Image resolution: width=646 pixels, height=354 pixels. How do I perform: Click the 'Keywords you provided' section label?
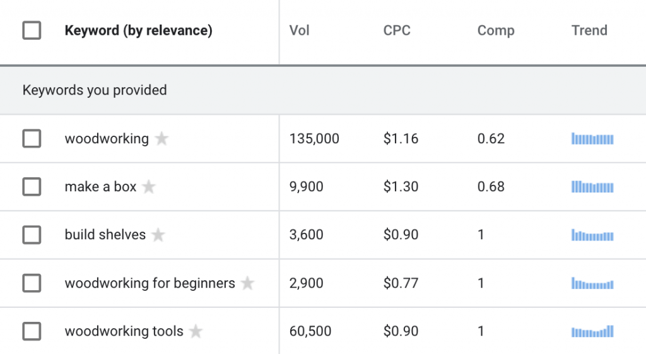click(x=95, y=90)
